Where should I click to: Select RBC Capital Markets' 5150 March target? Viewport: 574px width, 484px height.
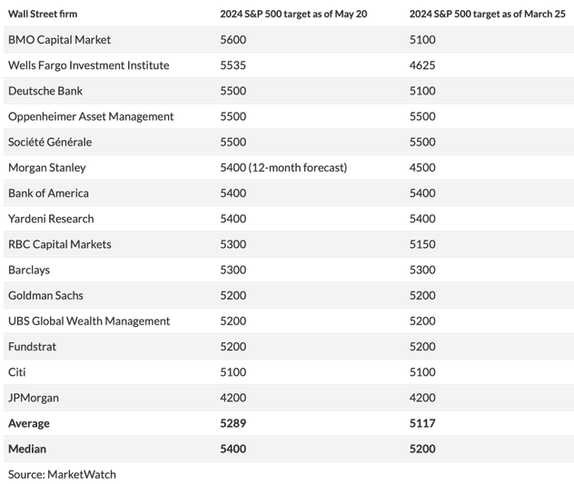(422, 243)
